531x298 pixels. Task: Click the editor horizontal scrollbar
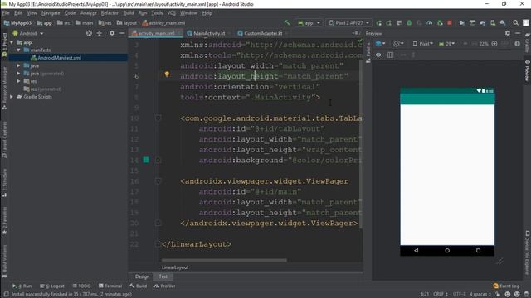pos(224,260)
